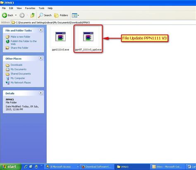Click the ppn97_1111v3_upd.exe filename label
The height and width of the screenshot is (170, 196).
click(x=88, y=50)
